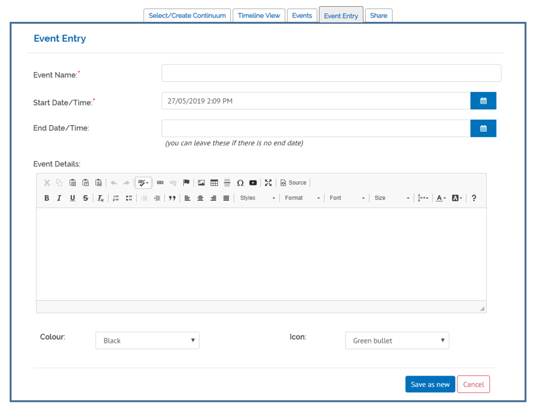Insert special character using omega icon

240,182
